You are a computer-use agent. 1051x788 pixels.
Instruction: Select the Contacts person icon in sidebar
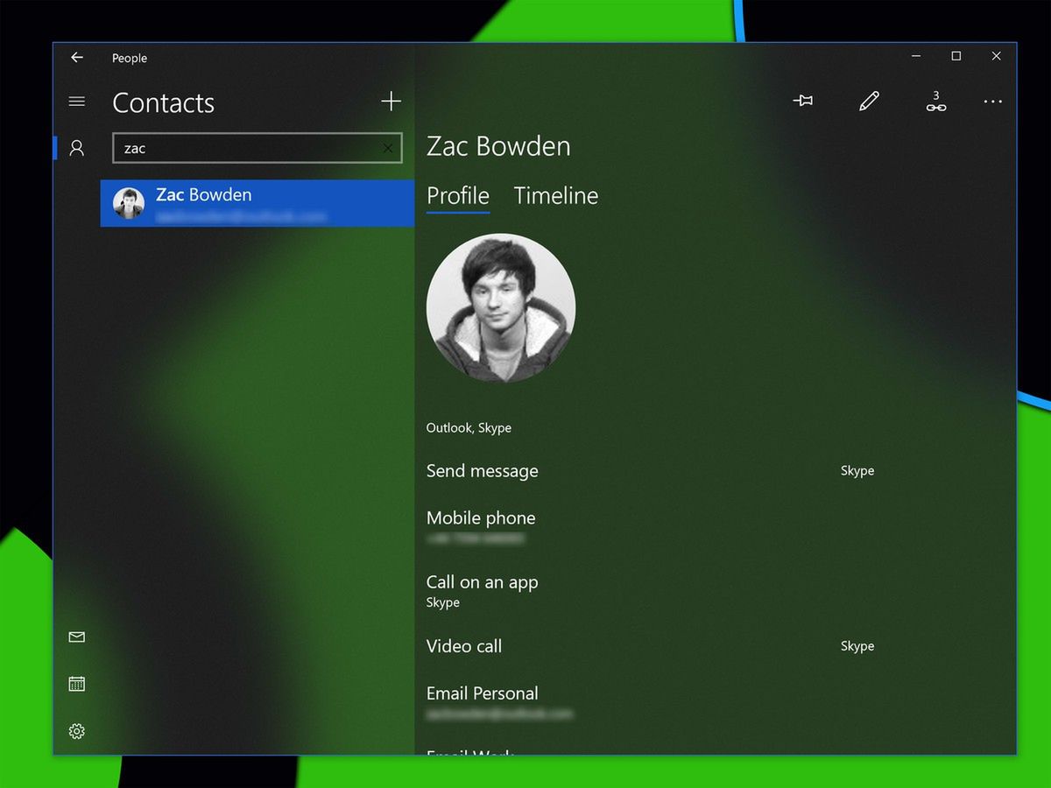pyautogui.click(x=75, y=148)
